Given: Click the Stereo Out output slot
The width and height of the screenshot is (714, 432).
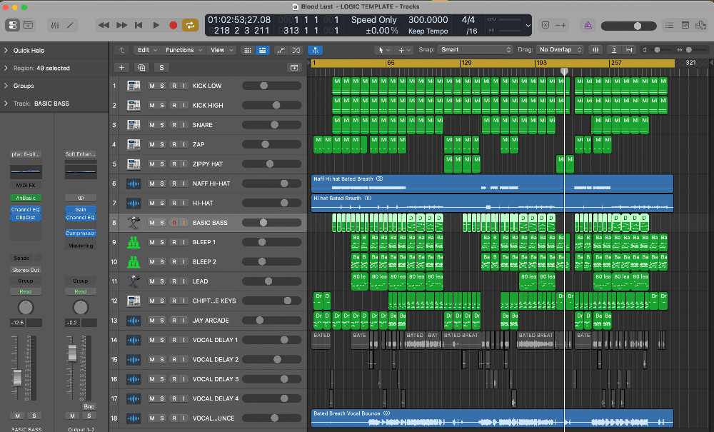Looking at the screenshot, I should point(26,270).
